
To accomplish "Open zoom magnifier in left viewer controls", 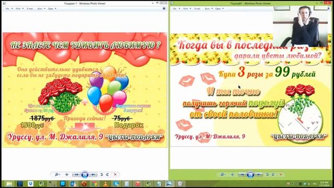I will tap(57, 174).
